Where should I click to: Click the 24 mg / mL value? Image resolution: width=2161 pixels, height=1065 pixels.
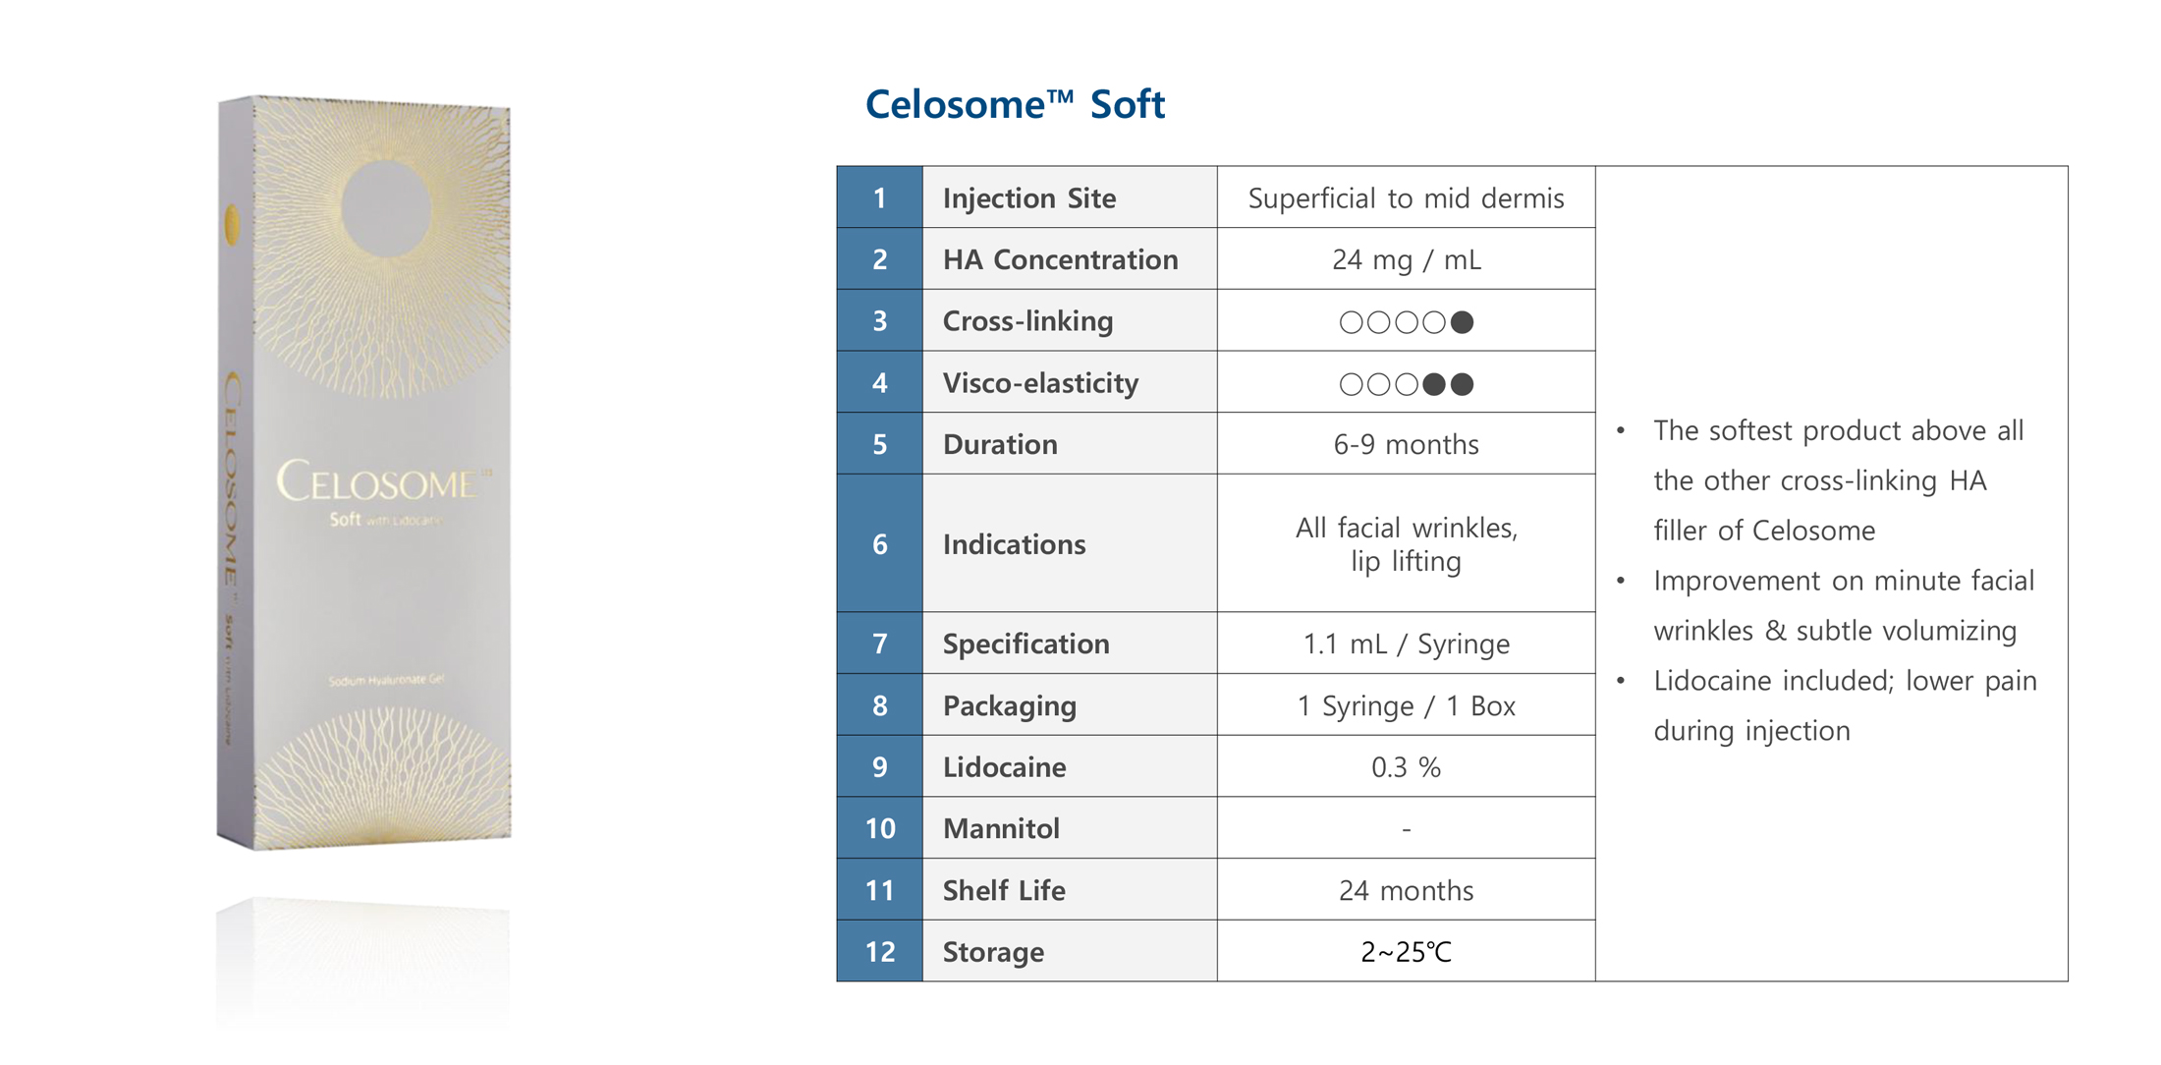tap(1406, 259)
